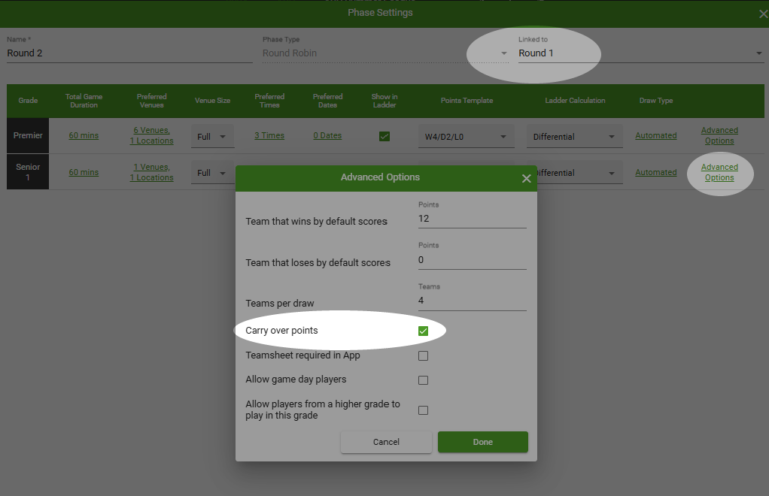
Task: Edit win by default Points field
Action: point(473,219)
